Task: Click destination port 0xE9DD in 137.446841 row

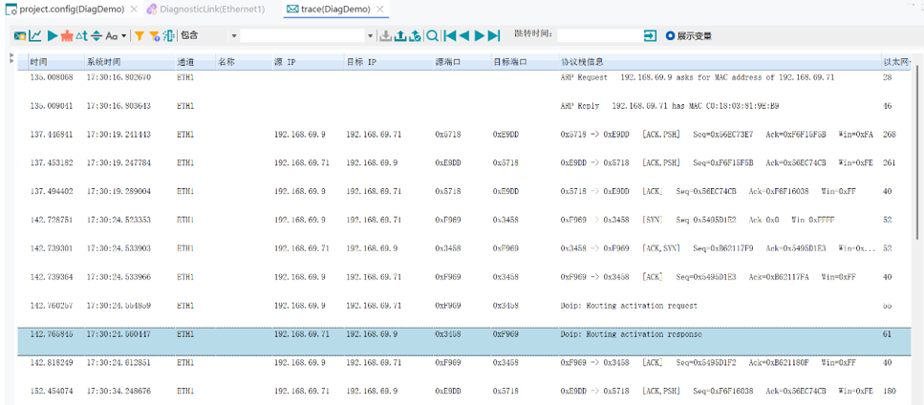Action: coord(505,135)
